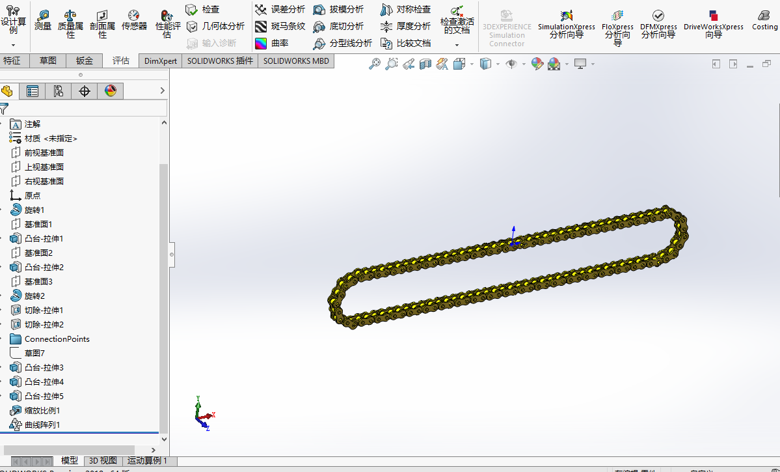Launch SimulationXpress analysis wizard
The width and height of the screenshot is (780, 472).
click(566, 23)
